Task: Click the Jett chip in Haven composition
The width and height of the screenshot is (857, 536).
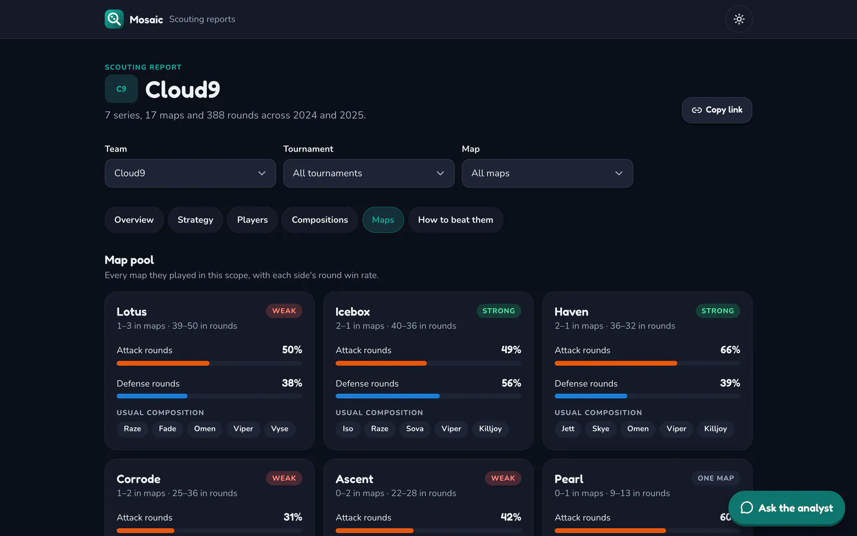Action: point(568,429)
